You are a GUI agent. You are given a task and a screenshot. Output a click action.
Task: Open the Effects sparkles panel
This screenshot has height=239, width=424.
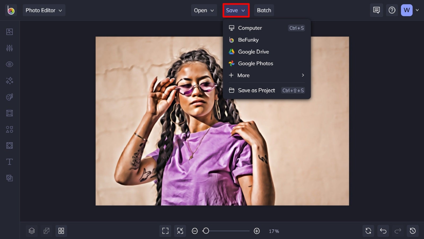click(10, 81)
